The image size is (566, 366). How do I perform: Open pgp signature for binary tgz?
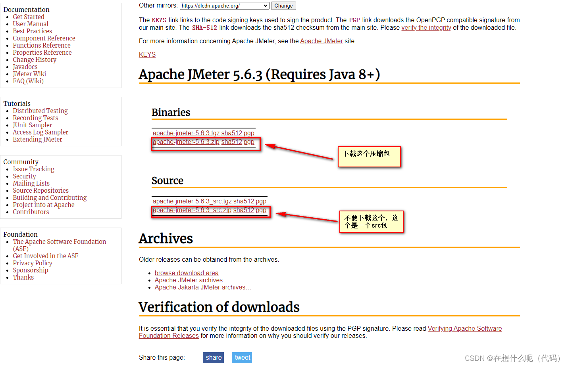coord(249,133)
